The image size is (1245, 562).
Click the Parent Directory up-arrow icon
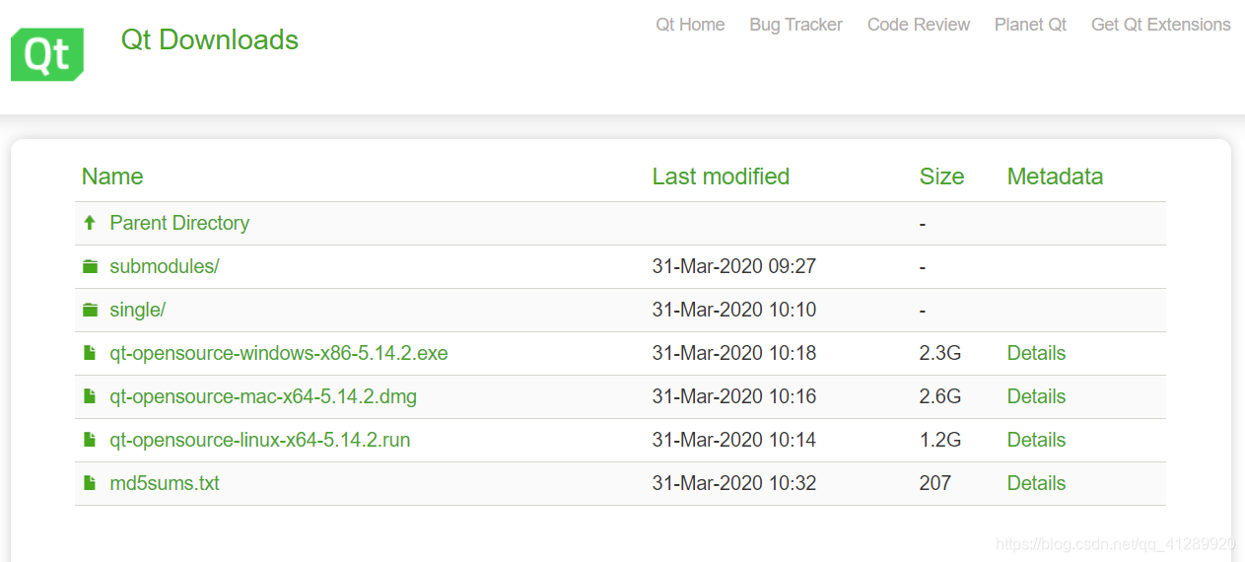tap(90, 224)
